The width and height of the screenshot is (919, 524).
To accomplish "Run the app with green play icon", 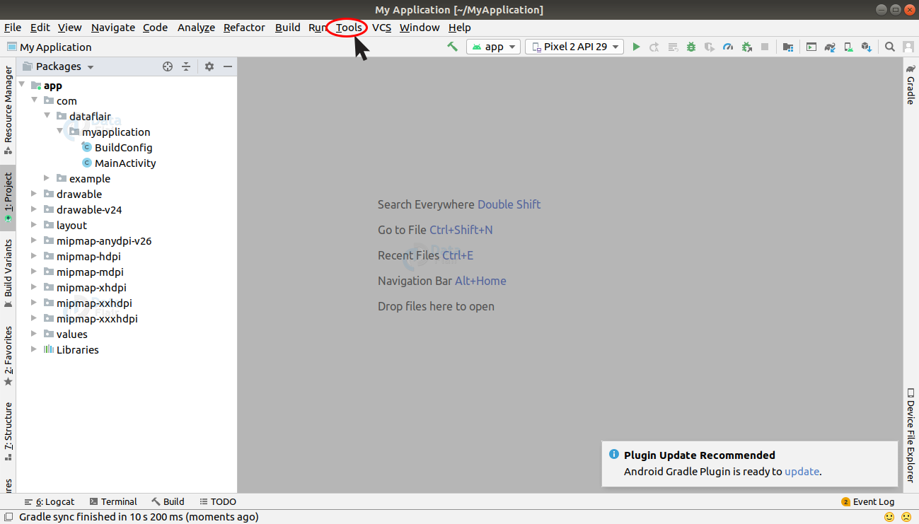I will pos(636,47).
